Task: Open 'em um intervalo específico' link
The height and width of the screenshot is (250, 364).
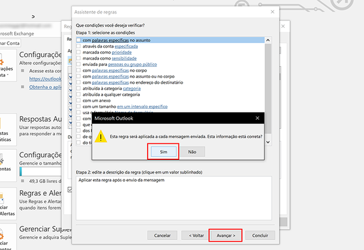Action: pyautogui.click(x=142, y=107)
